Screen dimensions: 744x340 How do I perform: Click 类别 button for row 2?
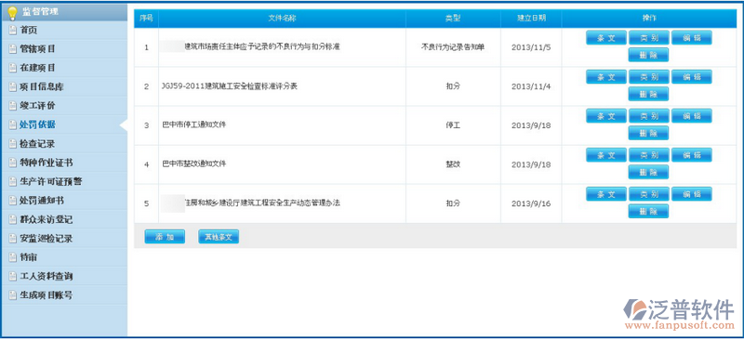(x=648, y=77)
